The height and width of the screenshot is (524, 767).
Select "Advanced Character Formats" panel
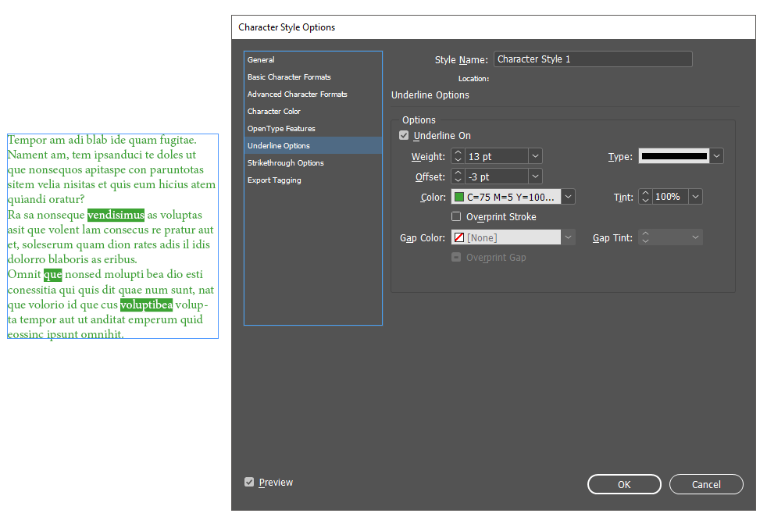[297, 94]
